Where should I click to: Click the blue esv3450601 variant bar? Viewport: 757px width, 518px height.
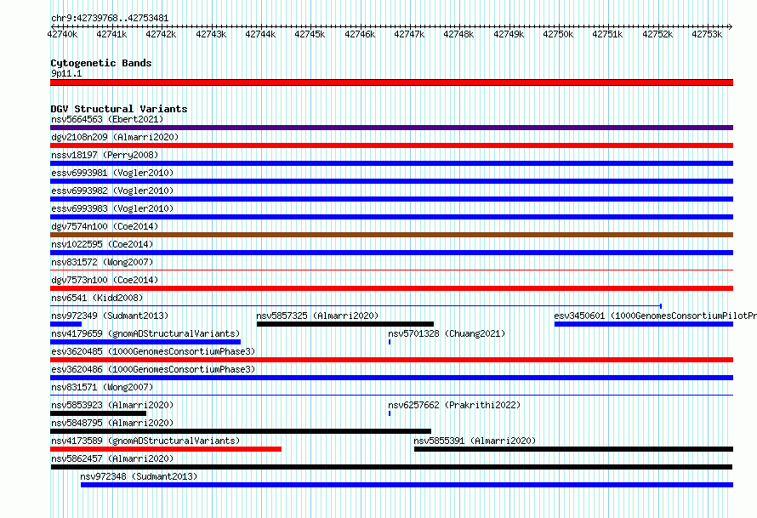(x=644, y=324)
